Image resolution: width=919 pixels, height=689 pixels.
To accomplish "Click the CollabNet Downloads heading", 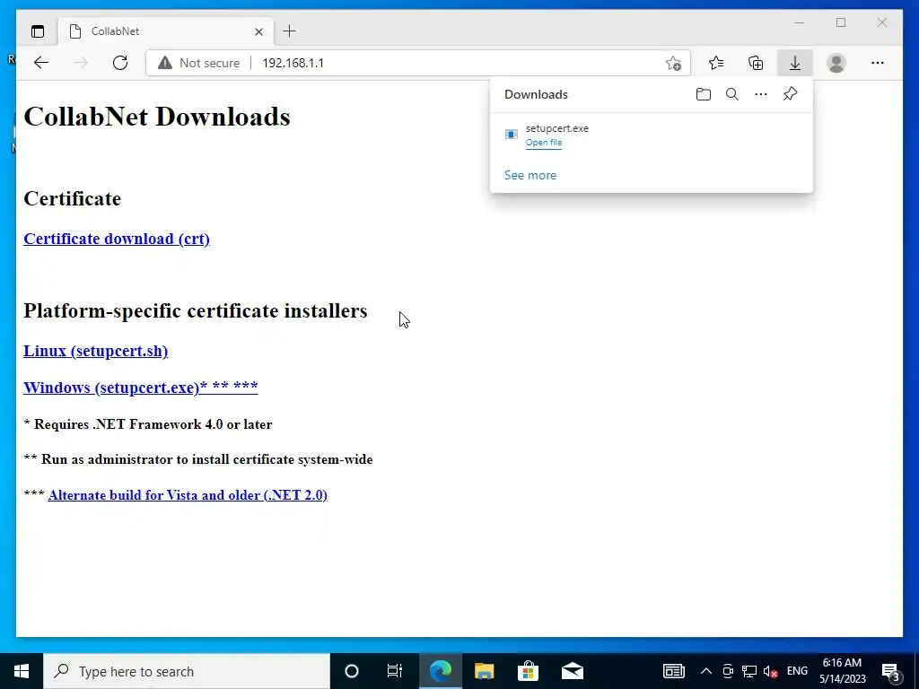I will click(157, 117).
